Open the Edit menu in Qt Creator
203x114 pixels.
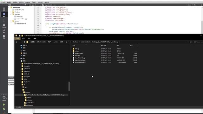pos(9,2)
